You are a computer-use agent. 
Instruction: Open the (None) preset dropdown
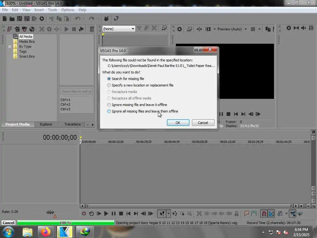pos(119,29)
